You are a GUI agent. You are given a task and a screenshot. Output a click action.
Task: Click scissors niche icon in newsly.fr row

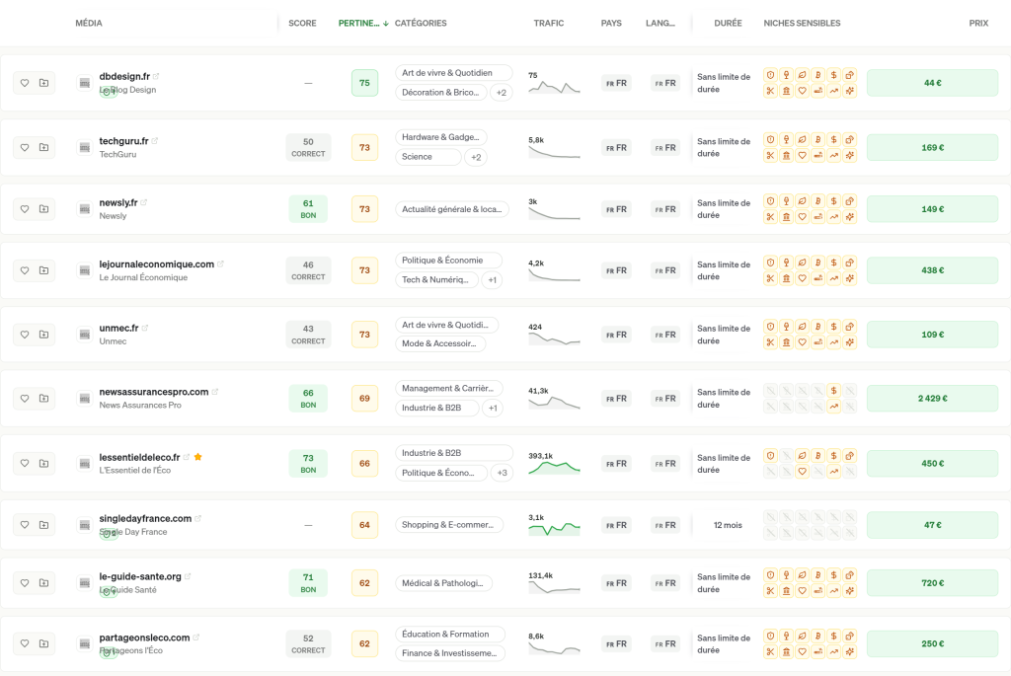(x=770, y=217)
